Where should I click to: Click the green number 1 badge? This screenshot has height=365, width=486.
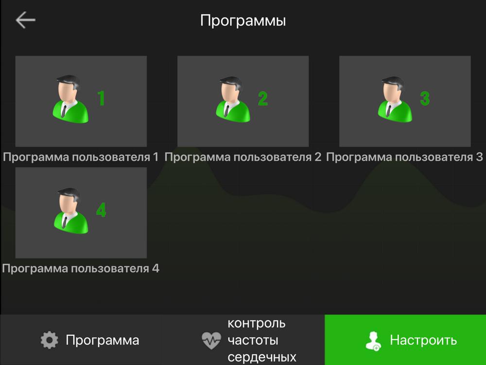(101, 98)
